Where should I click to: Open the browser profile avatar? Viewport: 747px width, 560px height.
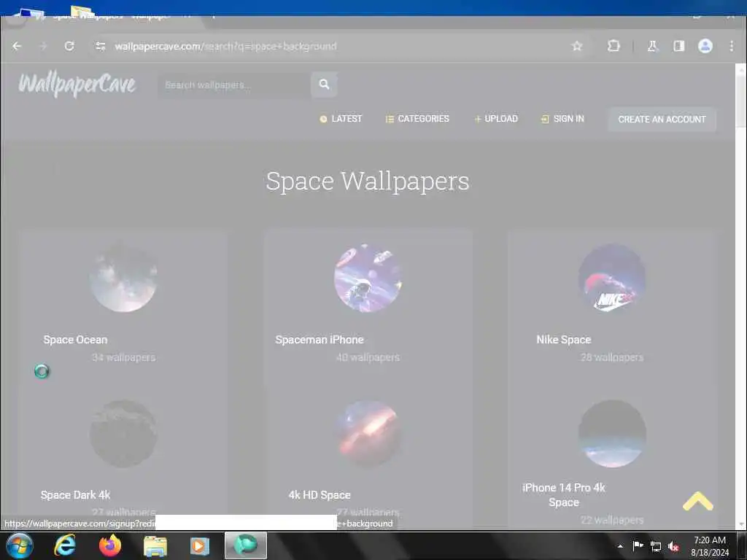pos(705,46)
